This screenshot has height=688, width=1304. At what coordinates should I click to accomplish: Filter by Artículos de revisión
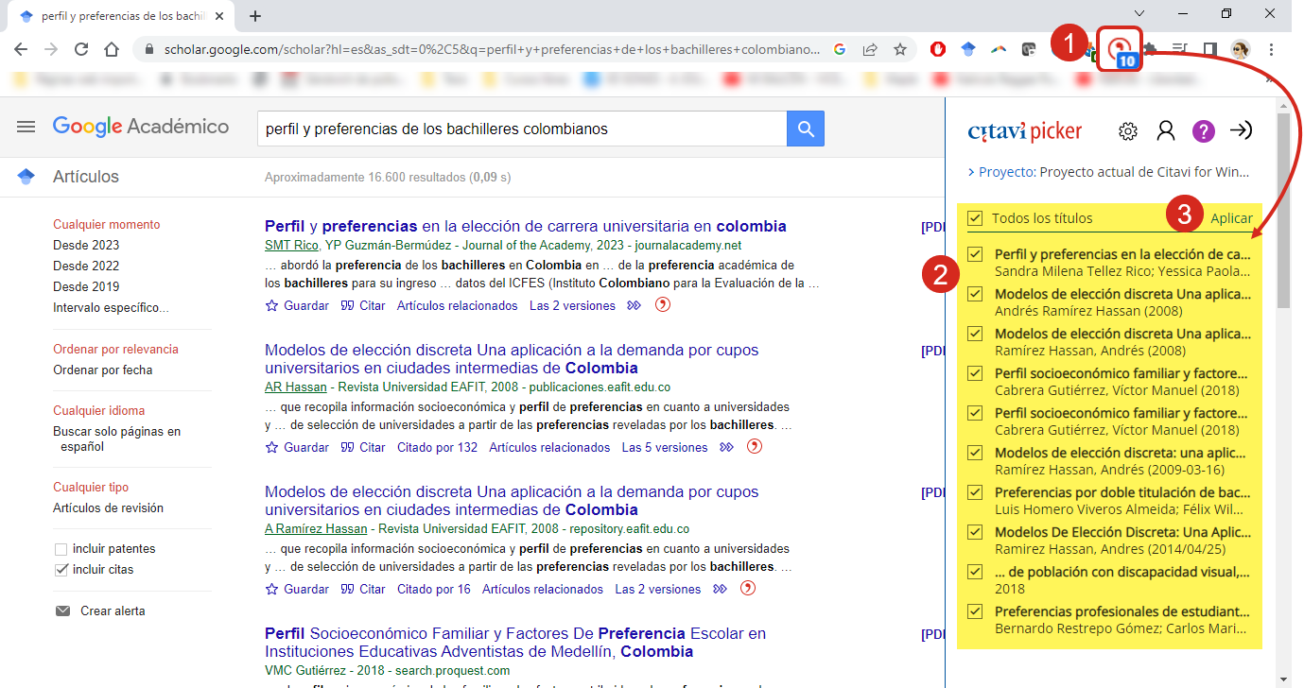point(108,507)
